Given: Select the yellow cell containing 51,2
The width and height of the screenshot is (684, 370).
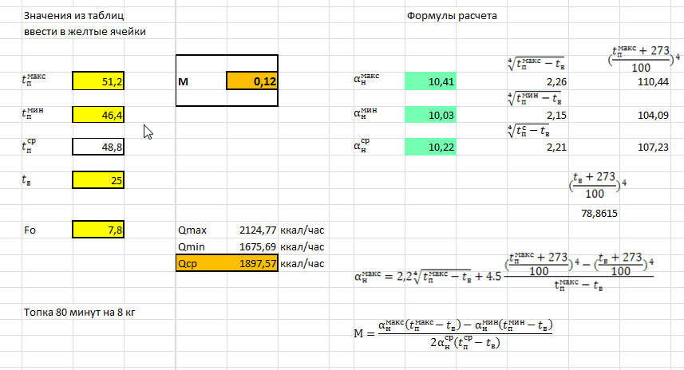Looking at the screenshot, I should pos(97,81).
